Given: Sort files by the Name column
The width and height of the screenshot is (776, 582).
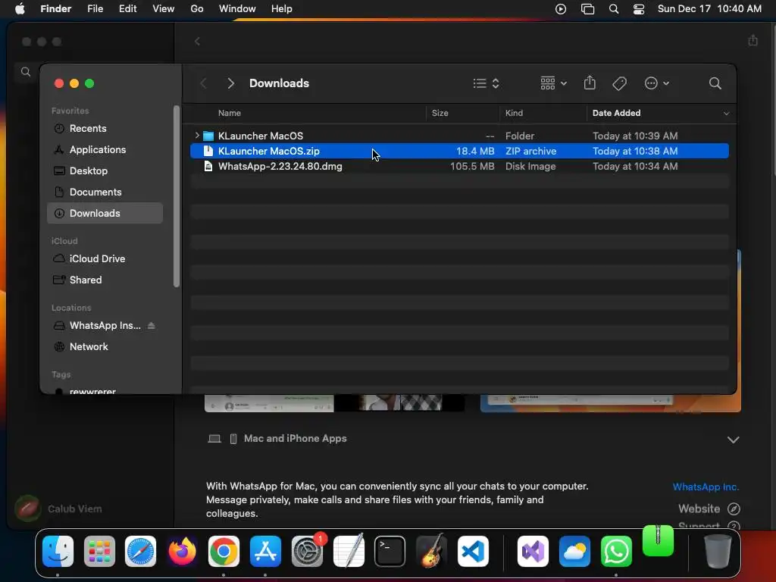Looking at the screenshot, I should click(x=230, y=114).
